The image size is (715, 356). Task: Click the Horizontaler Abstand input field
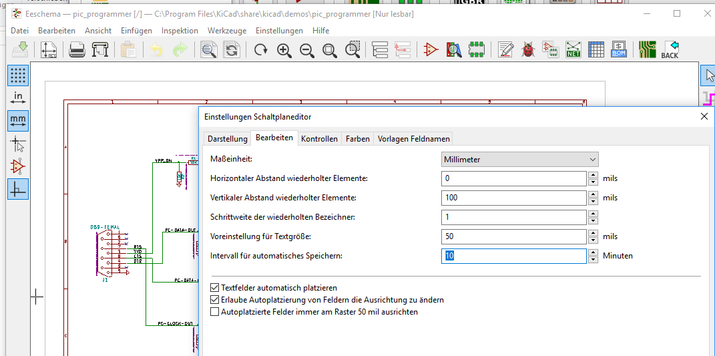(514, 178)
